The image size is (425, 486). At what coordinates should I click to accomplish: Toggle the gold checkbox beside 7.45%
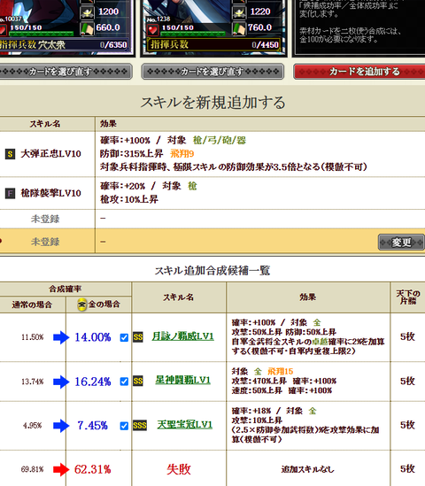(124, 426)
